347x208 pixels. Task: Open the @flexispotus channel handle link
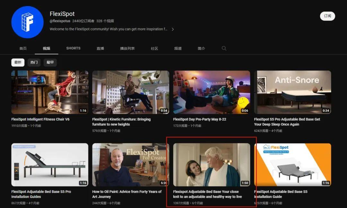click(59, 21)
